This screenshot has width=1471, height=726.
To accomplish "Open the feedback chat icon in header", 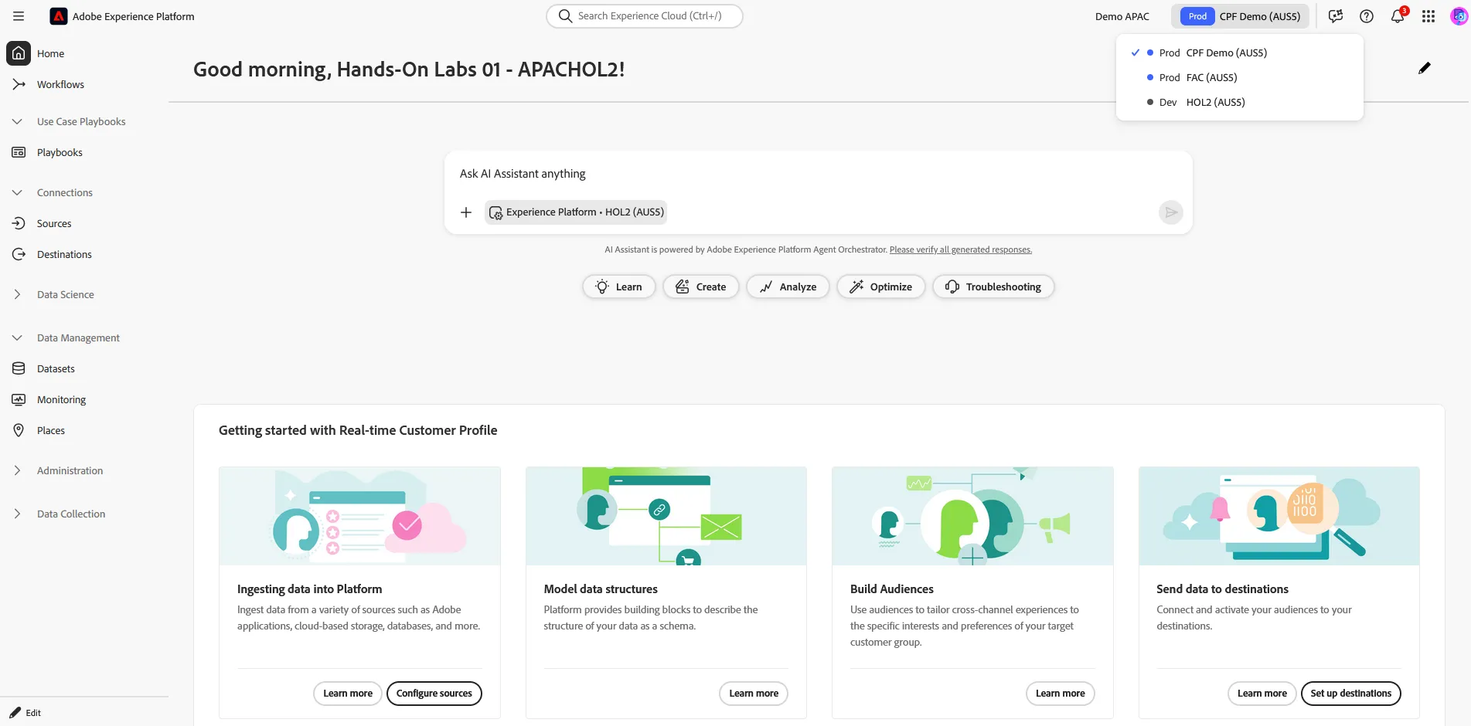I will coord(1336,16).
